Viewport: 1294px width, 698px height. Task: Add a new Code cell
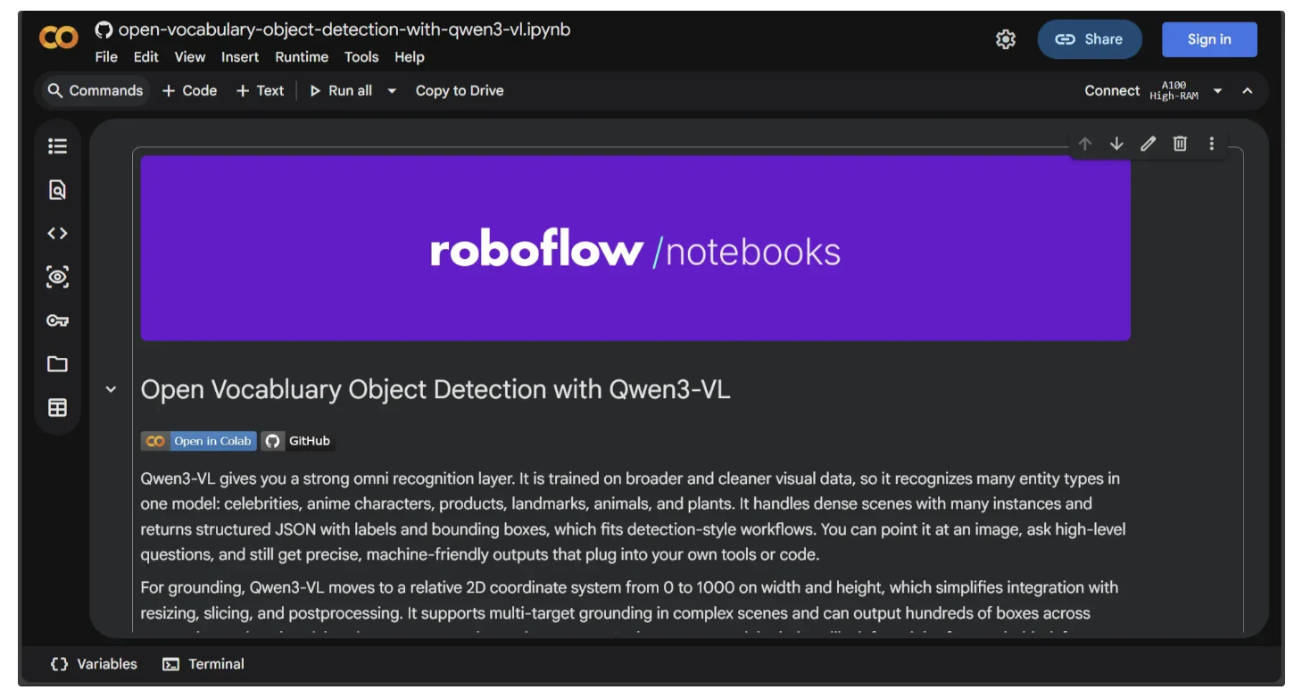pyautogui.click(x=189, y=90)
